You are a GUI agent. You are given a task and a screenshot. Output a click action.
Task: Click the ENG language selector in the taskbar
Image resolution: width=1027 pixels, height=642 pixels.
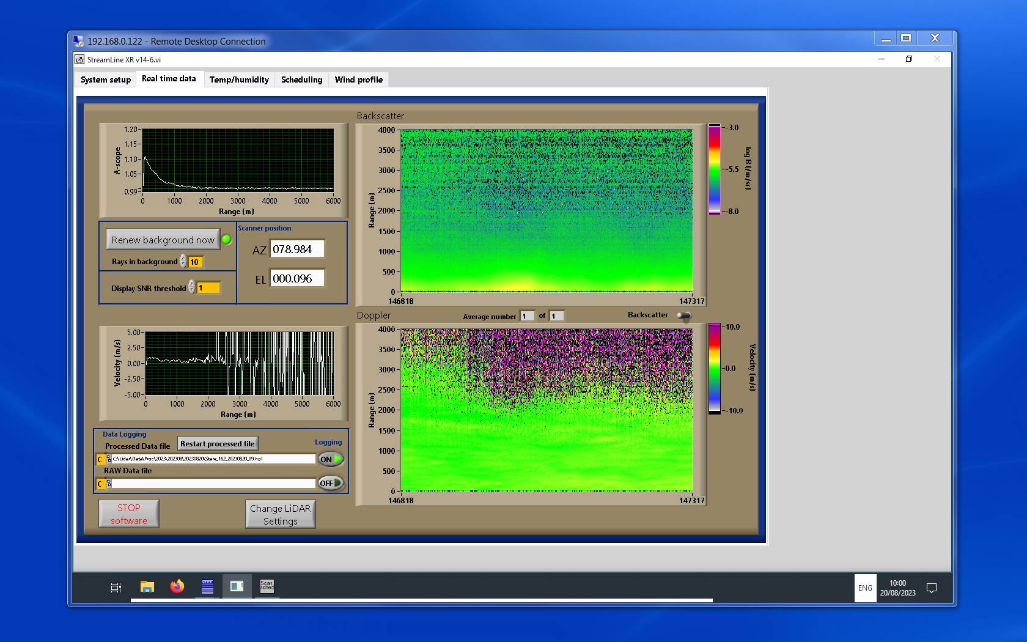tap(865, 588)
